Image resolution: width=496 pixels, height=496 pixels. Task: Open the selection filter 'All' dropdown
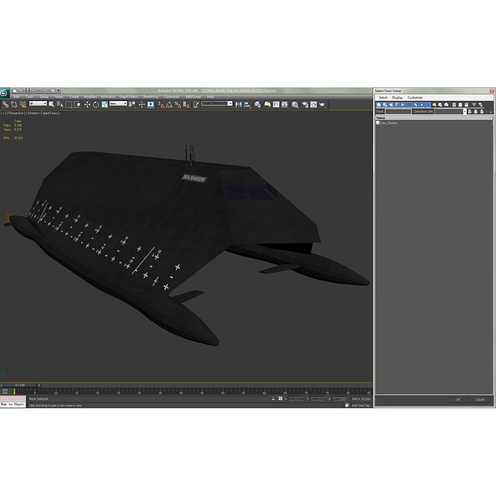(x=38, y=103)
